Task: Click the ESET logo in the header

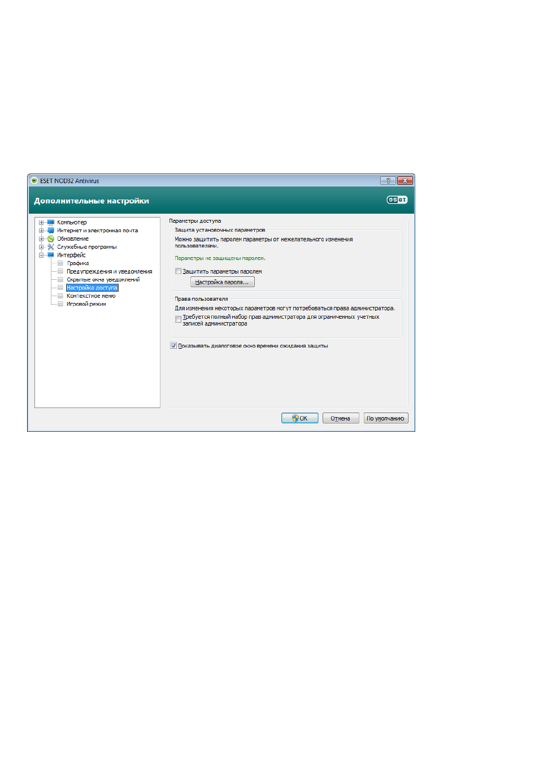Action: 397,200
